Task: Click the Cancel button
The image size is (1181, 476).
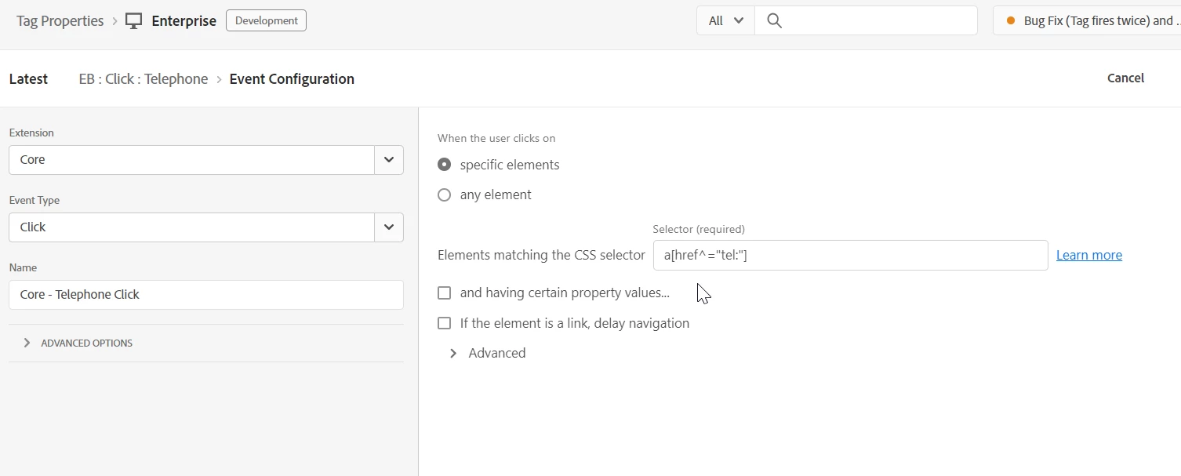Action: (1125, 78)
